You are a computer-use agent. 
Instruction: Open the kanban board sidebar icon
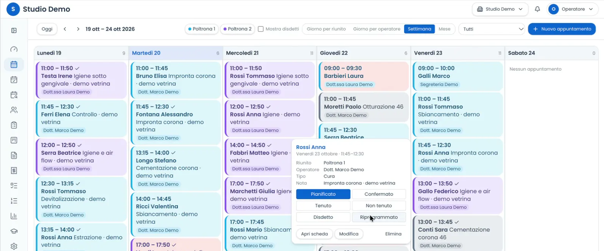[x=14, y=140]
